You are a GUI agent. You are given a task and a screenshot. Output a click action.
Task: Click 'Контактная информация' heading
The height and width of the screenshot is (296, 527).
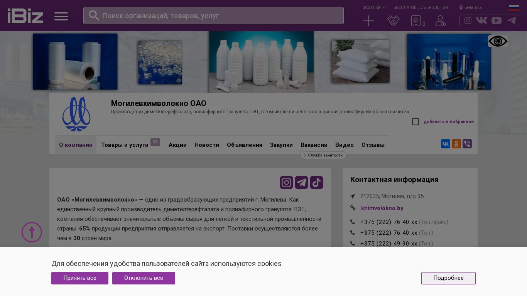point(394,180)
